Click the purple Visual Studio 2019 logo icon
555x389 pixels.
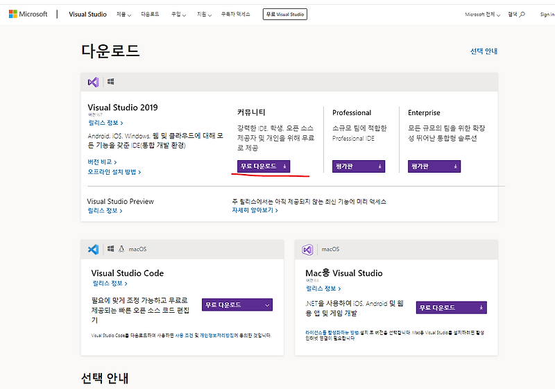tap(93, 82)
